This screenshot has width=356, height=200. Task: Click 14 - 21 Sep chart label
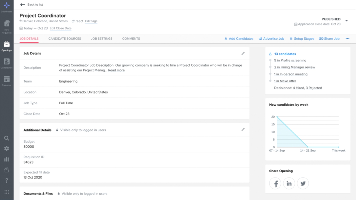308,150
